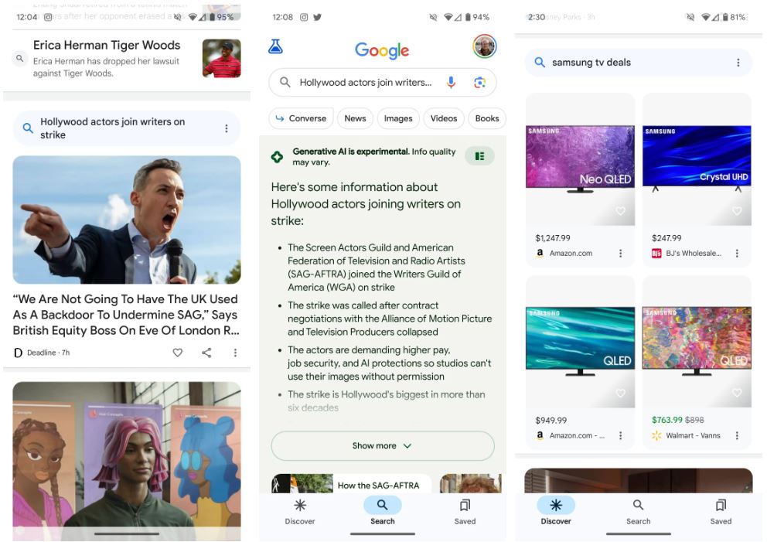This screenshot has width=767, height=542.
Task: Open Google Lens camera icon
Action: tap(480, 82)
